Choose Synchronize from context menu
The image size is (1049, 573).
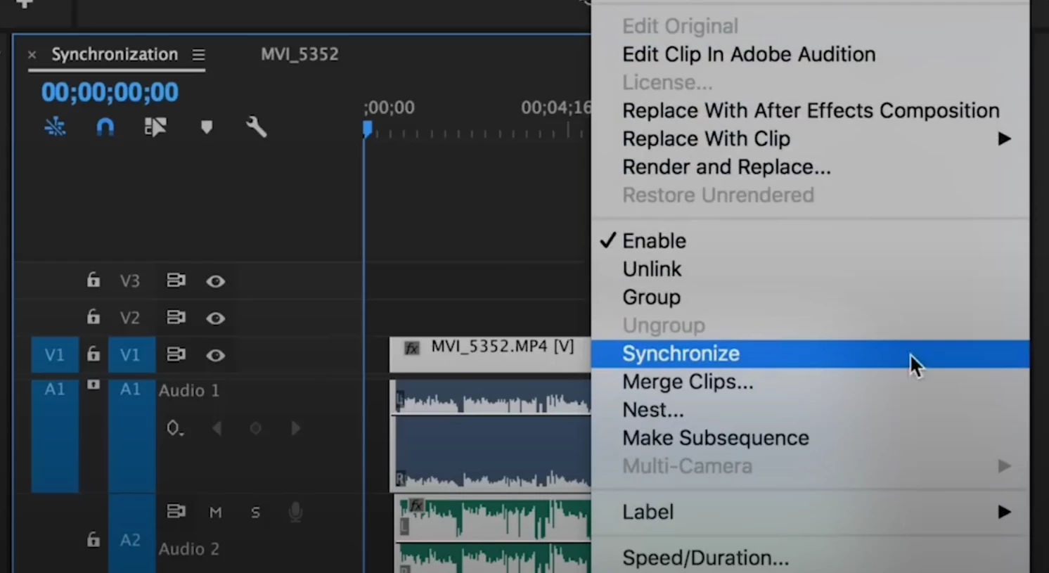point(810,354)
